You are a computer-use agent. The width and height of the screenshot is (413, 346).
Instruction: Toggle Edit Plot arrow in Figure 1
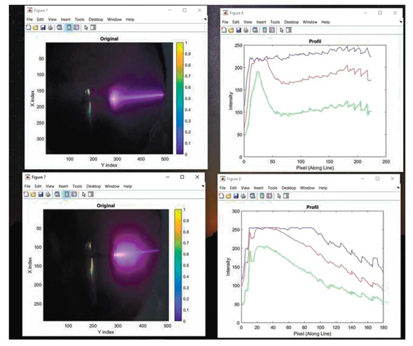tap(86, 27)
